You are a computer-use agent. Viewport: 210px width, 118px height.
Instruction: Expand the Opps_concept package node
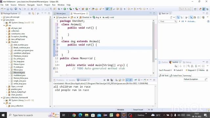pyautogui.click(x=7, y=87)
